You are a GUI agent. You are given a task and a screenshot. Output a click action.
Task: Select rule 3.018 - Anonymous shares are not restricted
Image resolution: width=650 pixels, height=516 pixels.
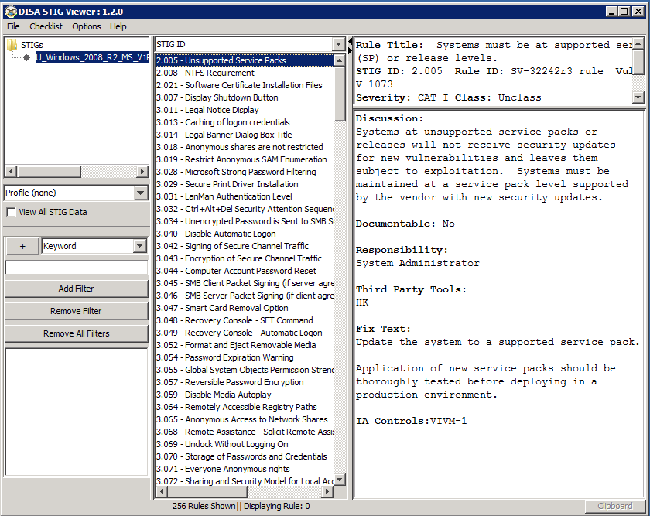coord(245,147)
